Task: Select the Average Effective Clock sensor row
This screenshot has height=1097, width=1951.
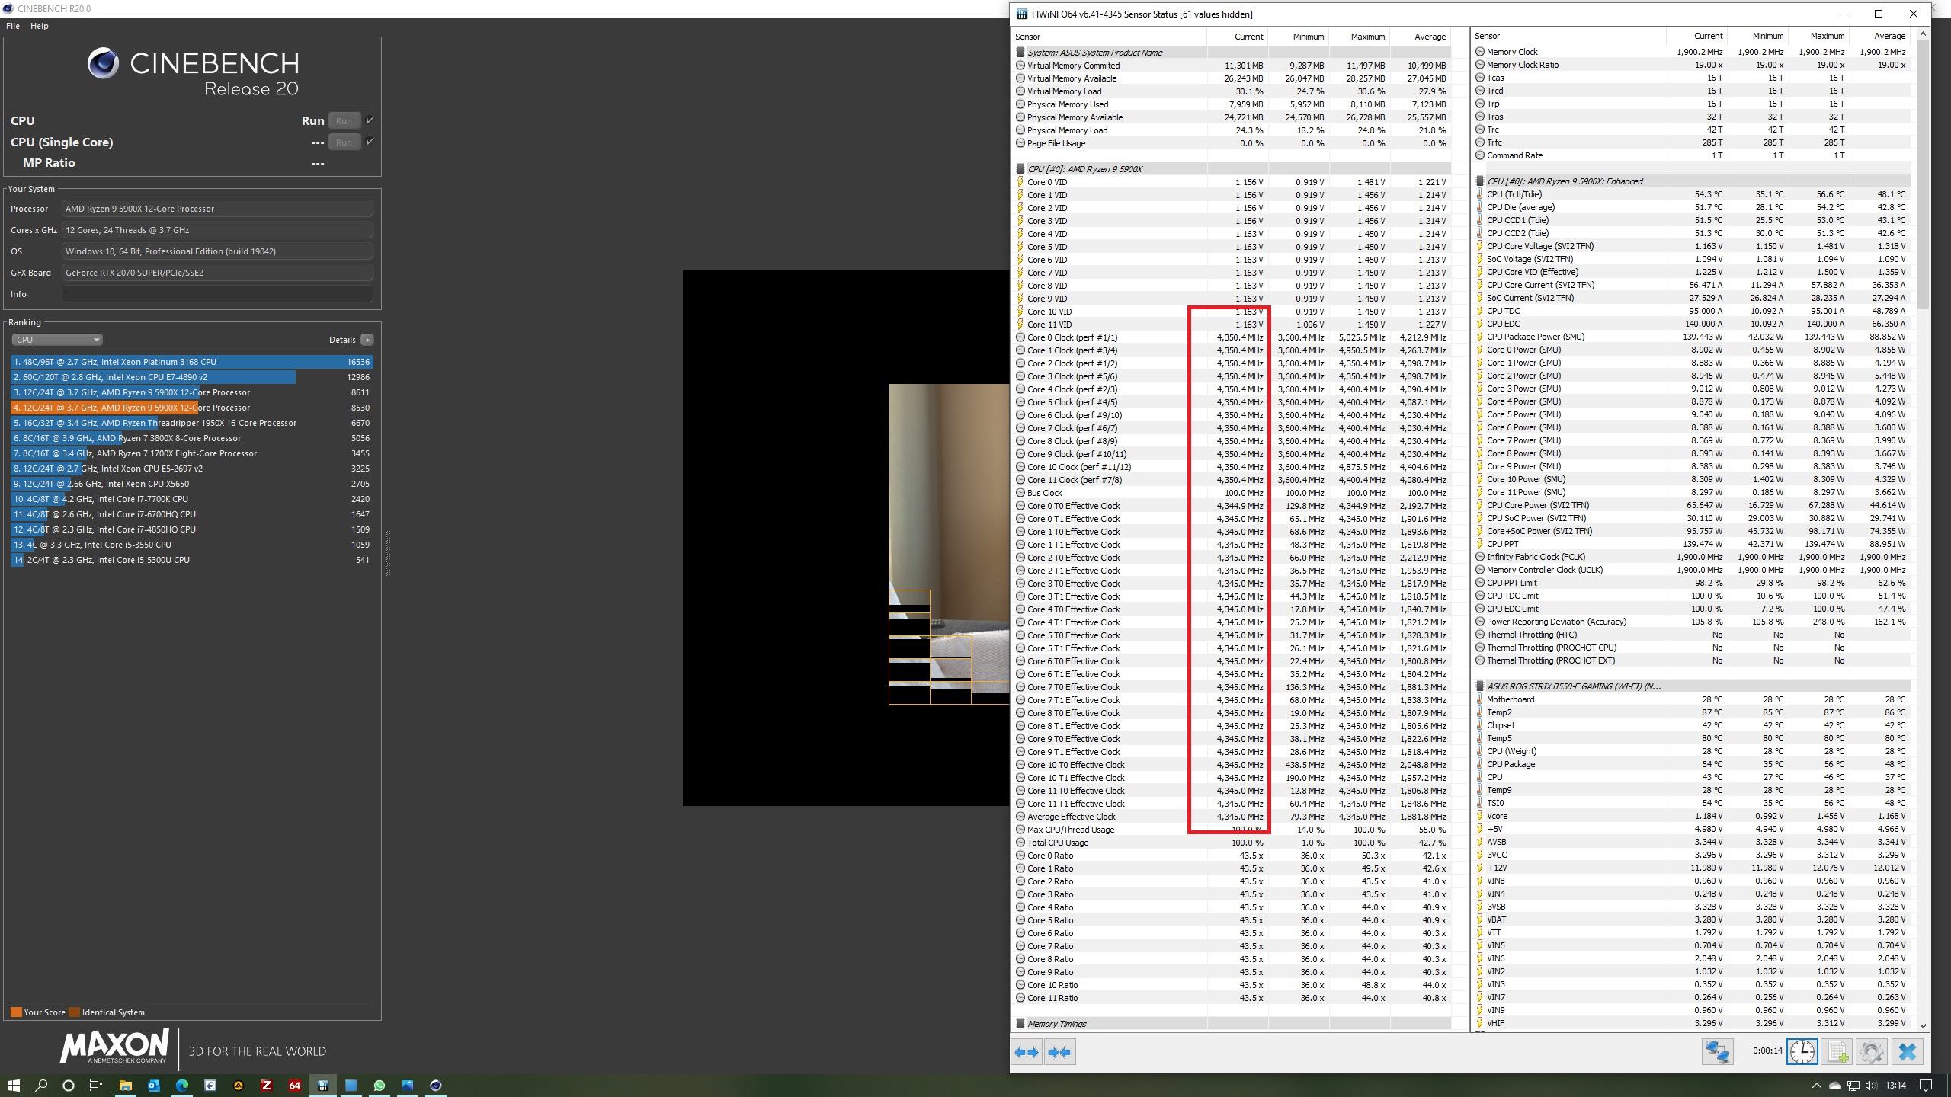Action: pos(1232,817)
